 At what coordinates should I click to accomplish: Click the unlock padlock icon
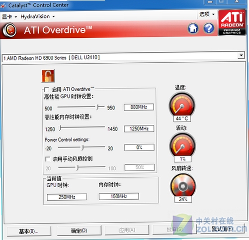[48, 76]
